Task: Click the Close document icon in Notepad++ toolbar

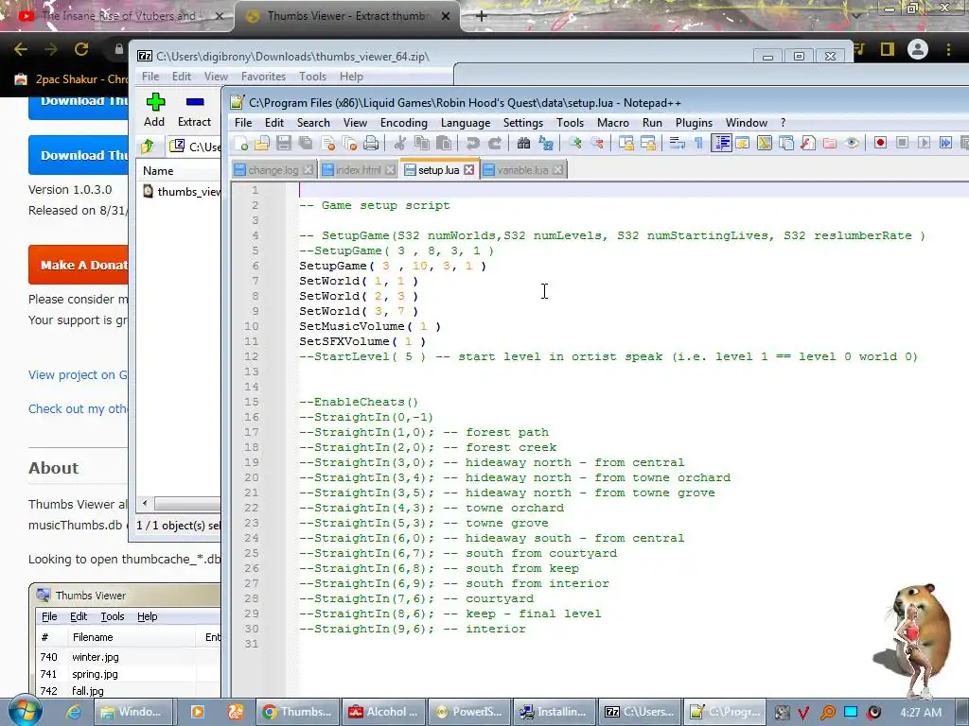Action: pyautogui.click(x=327, y=144)
